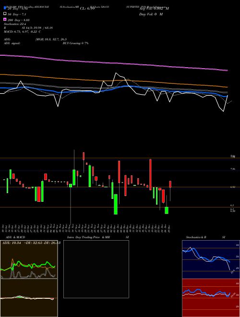Click the 'ADX: 10.34 +DY: 32.65 -DY: 26.53' readout

point(31,243)
